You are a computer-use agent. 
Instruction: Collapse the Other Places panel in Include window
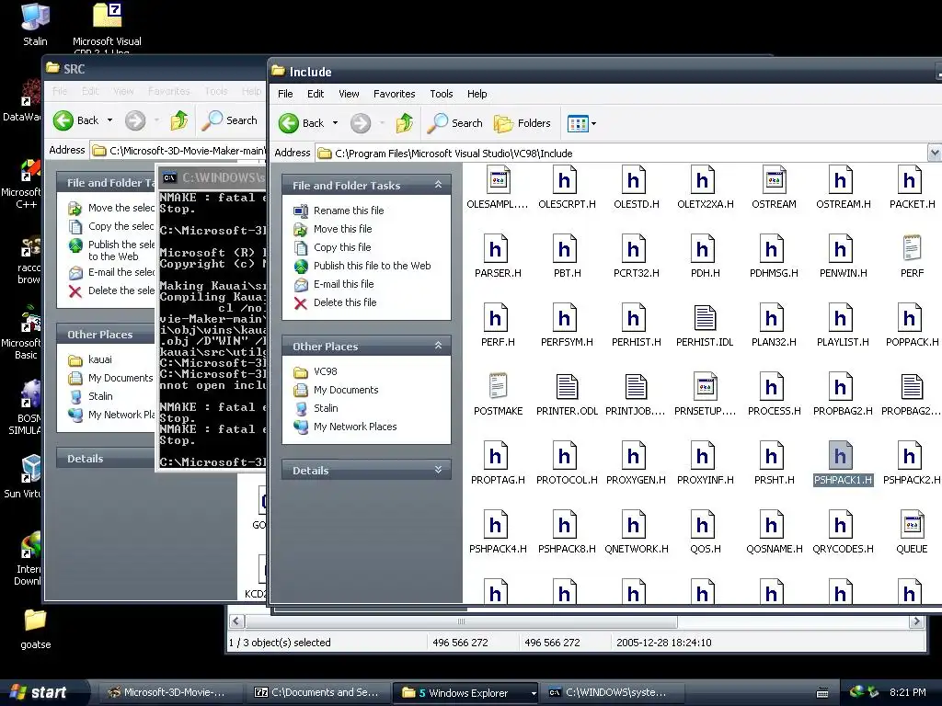pyautogui.click(x=438, y=346)
